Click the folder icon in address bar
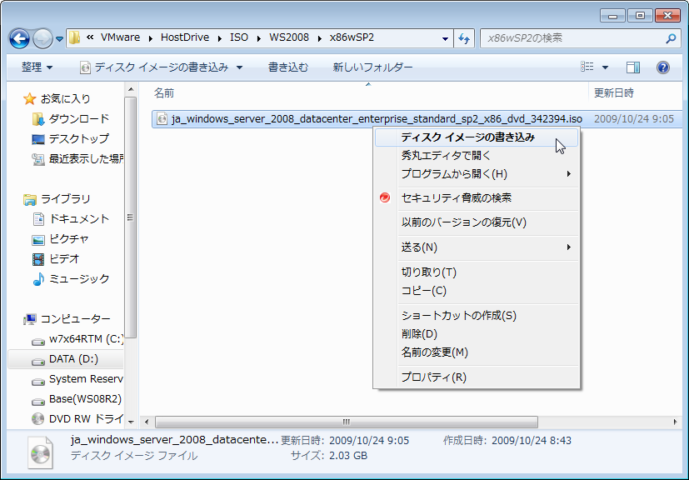 pos(75,37)
